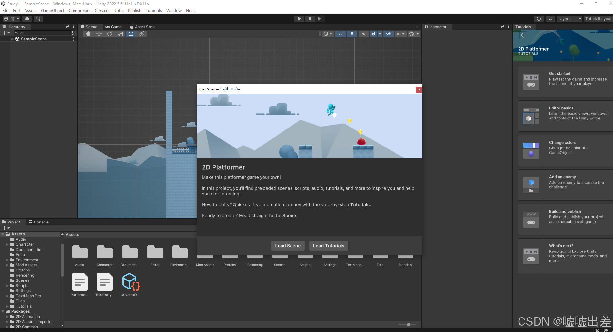
Task: Click Load Scene button
Action: coord(288,246)
